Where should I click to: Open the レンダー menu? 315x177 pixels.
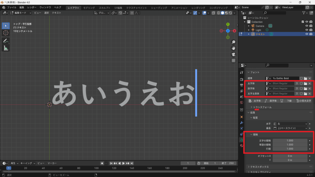click(32, 7)
